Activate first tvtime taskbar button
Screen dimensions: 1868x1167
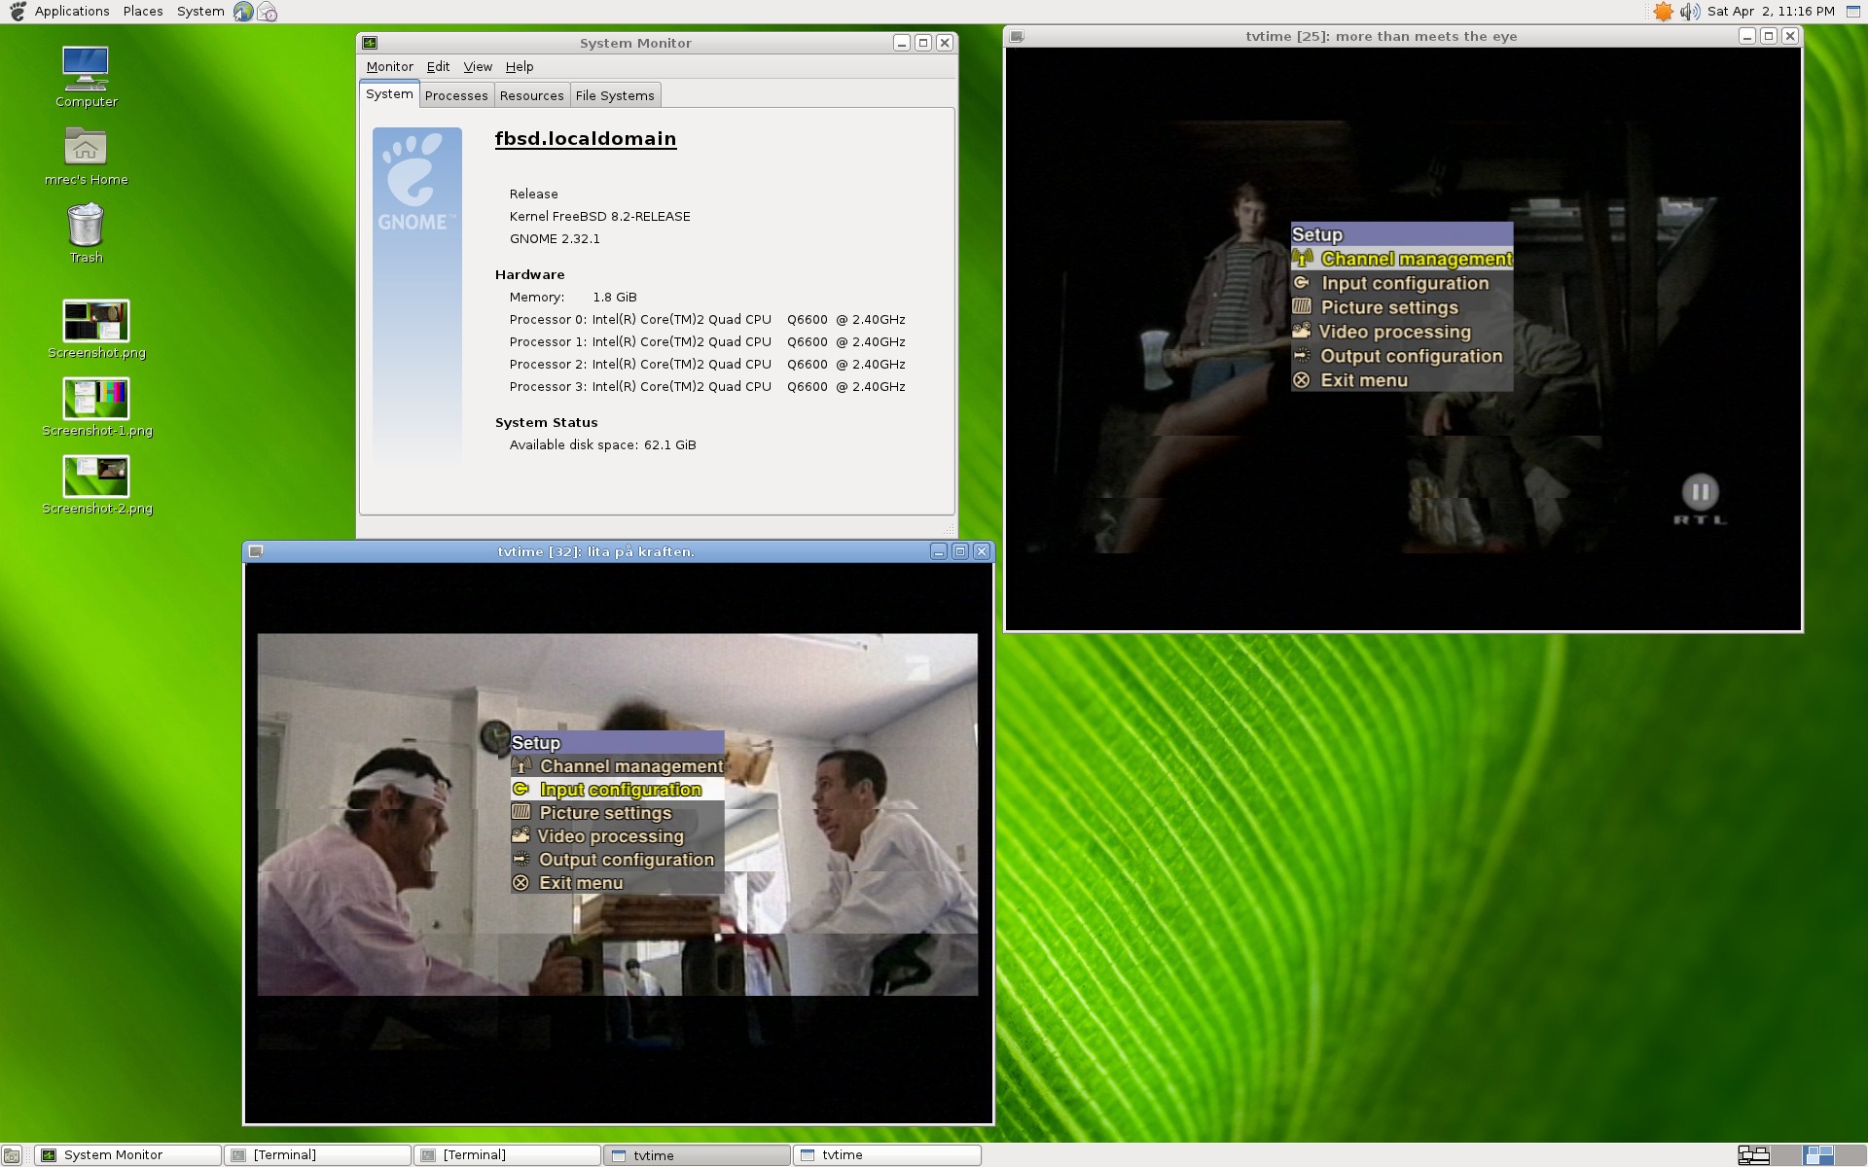tap(698, 1155)
